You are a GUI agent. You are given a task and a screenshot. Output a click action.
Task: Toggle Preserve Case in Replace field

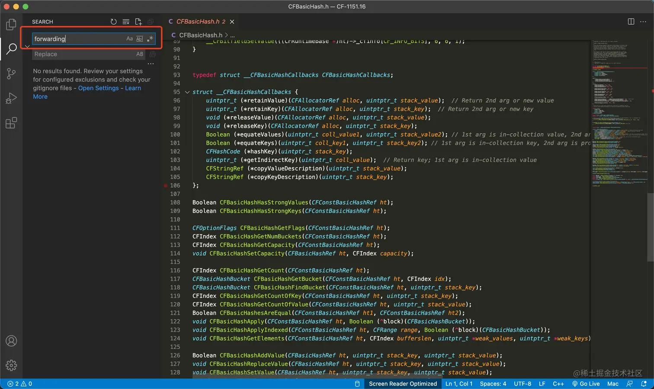(140, 54)
